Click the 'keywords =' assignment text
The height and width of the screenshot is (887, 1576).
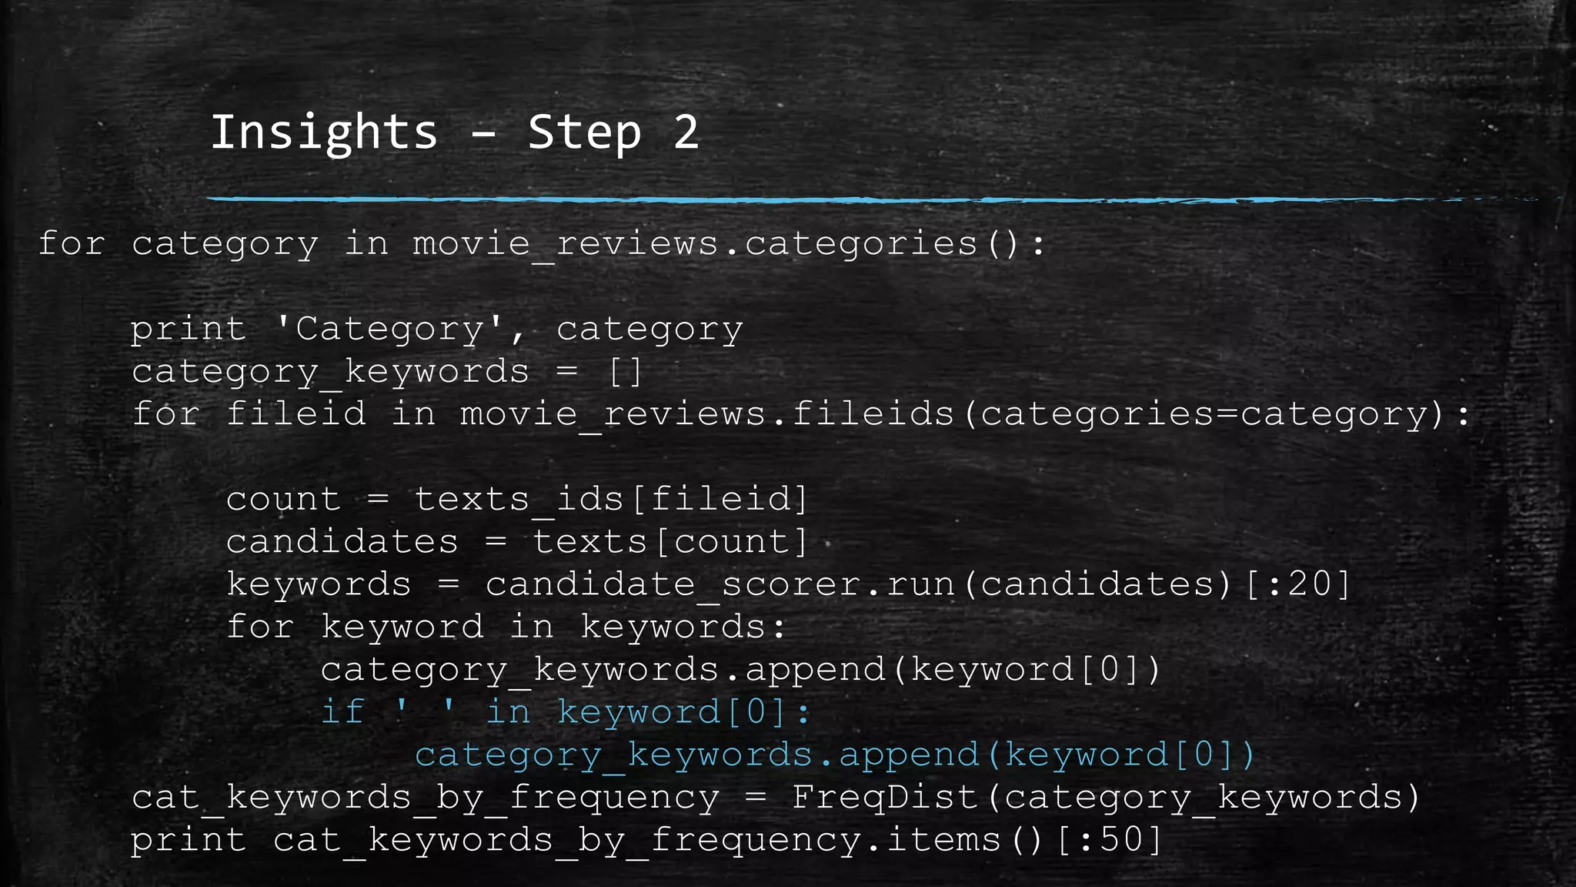click(342, 584)
